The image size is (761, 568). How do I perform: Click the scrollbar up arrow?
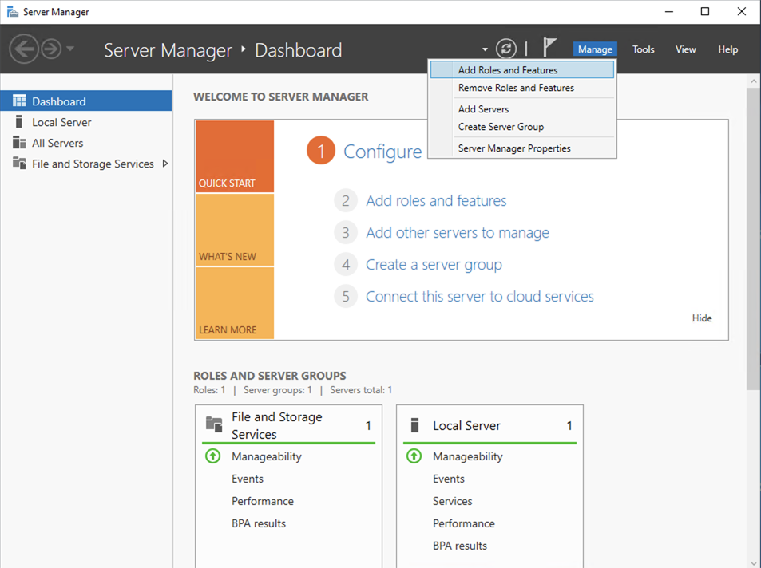point(753,81)
